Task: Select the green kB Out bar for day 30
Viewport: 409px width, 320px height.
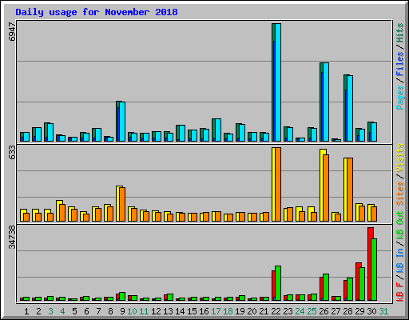Action: pos(374,270)
